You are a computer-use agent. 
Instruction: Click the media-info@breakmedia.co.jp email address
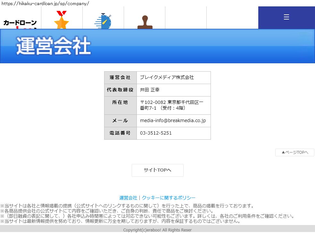173,120
